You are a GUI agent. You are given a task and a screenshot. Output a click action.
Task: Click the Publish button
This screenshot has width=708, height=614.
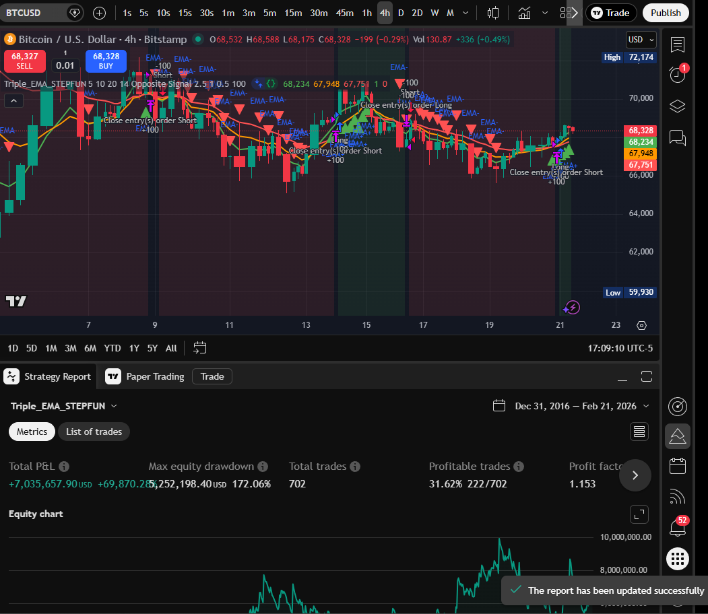pos(666,13)
